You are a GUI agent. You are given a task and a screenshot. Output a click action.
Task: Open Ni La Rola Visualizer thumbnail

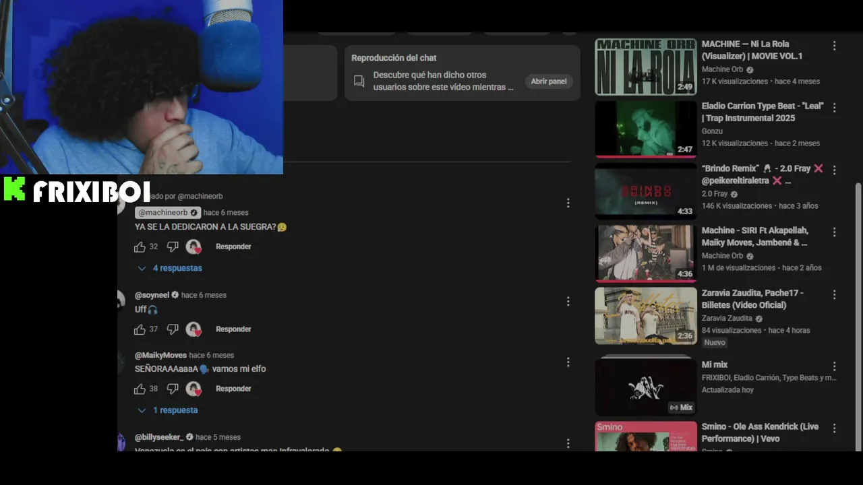[x=646, y=67]
